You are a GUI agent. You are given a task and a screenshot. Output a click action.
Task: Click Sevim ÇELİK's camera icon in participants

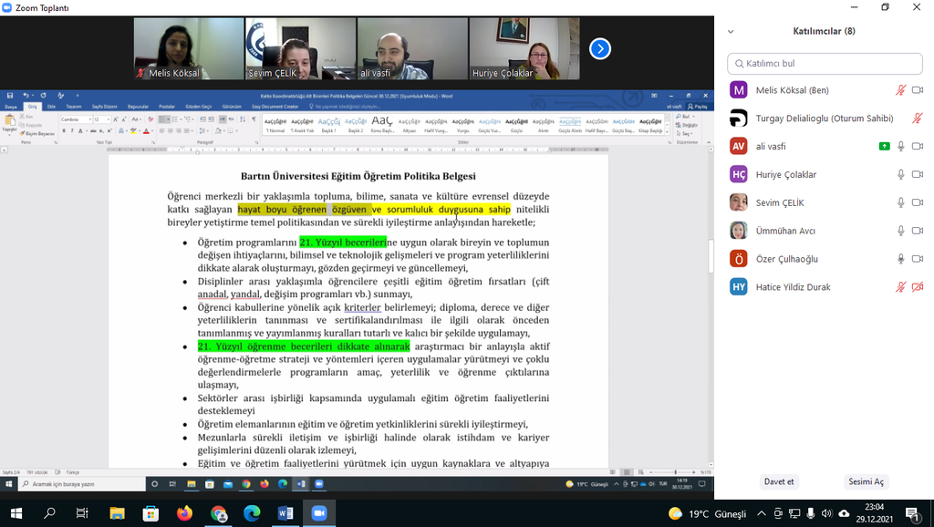tap(918, 202)
